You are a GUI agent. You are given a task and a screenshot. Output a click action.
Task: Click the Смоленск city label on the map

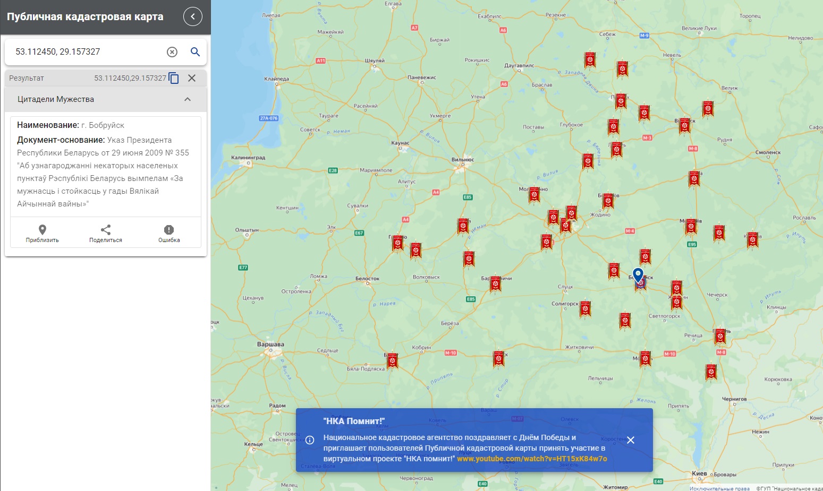pyautogui.click(x=768, y=152)
